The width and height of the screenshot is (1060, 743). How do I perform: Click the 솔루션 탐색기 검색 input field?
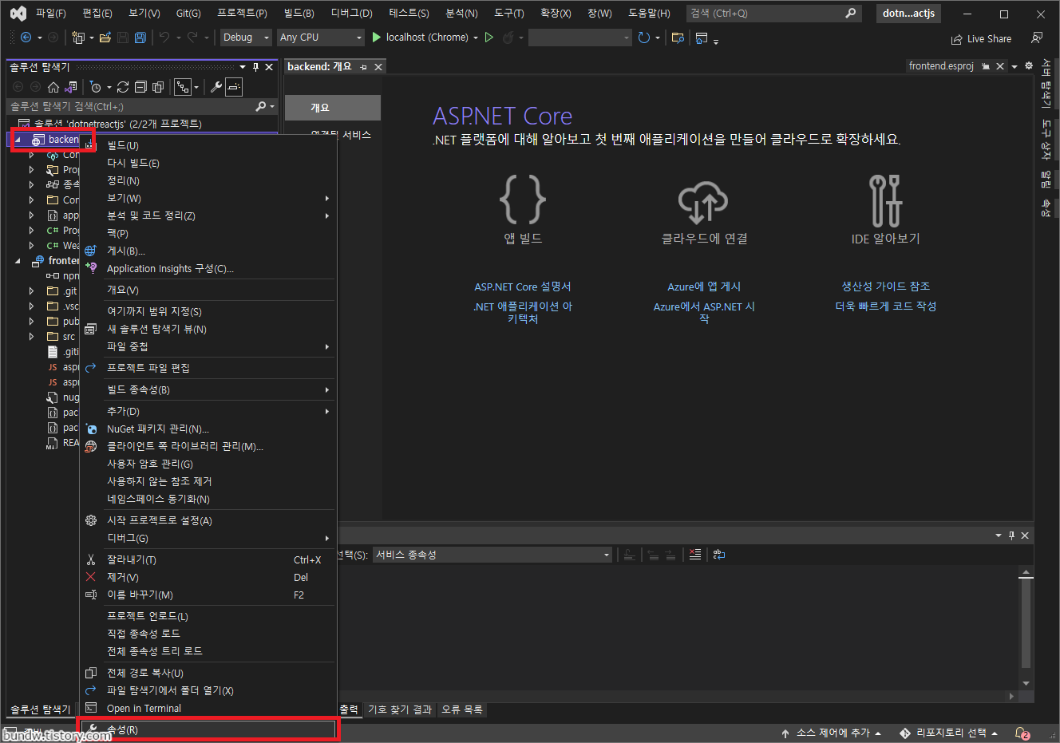click(130, 106)
